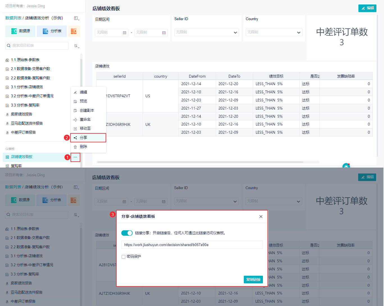The image size is (384, 306).
Task: Click the Amazon icon of 亚马逊配送货件报告 on the dimmed page
Action: point(7,293)
